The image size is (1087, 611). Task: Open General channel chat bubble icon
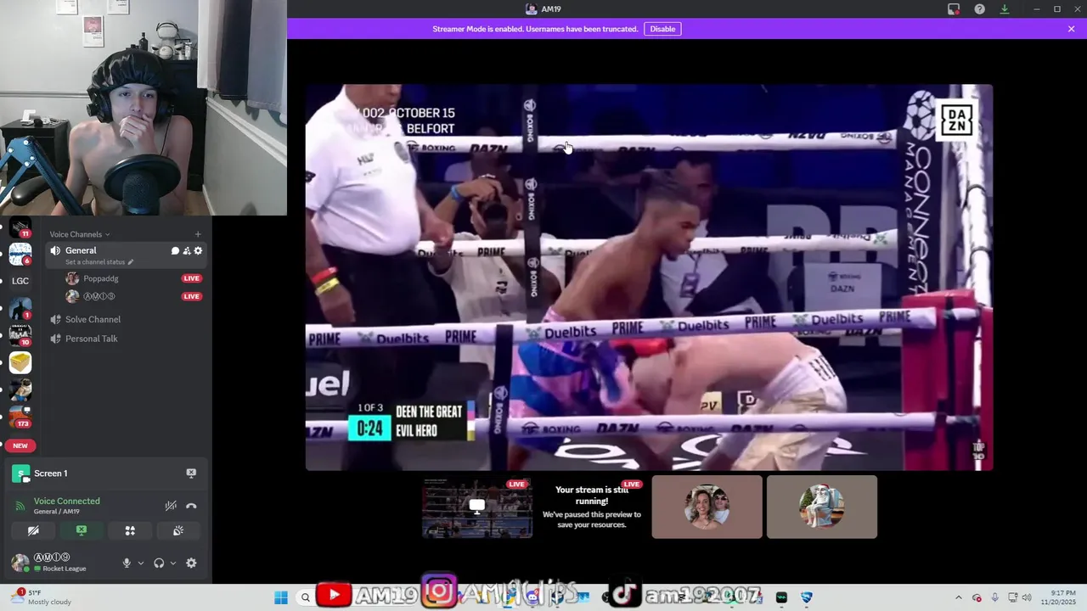coord(175,251)
